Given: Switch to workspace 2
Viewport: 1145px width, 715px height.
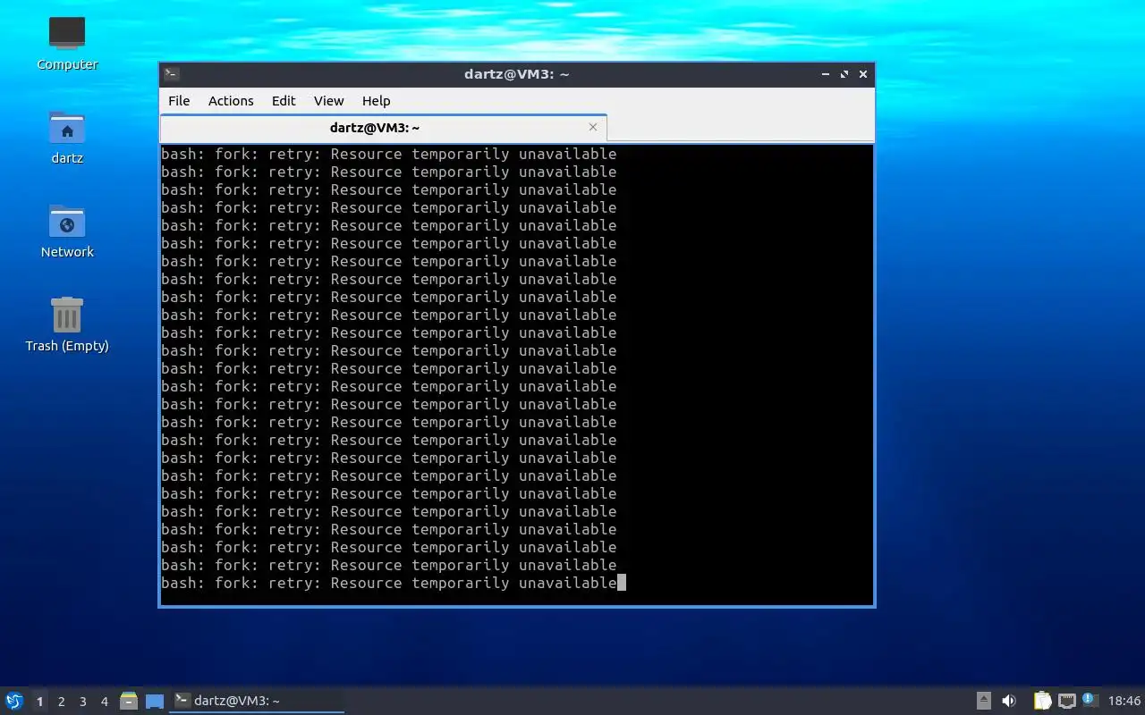Looking at the screenshot, I should (x=61, y=702).
